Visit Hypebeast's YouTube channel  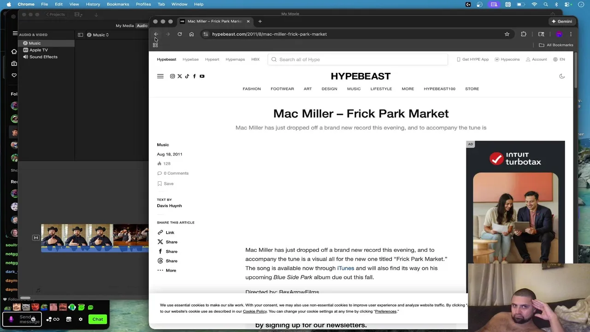coord(202,76)
